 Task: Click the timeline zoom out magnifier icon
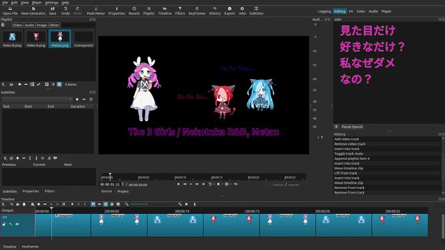point(127,204)
